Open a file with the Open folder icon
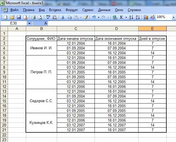176x142 pixels. pos(12,17)
